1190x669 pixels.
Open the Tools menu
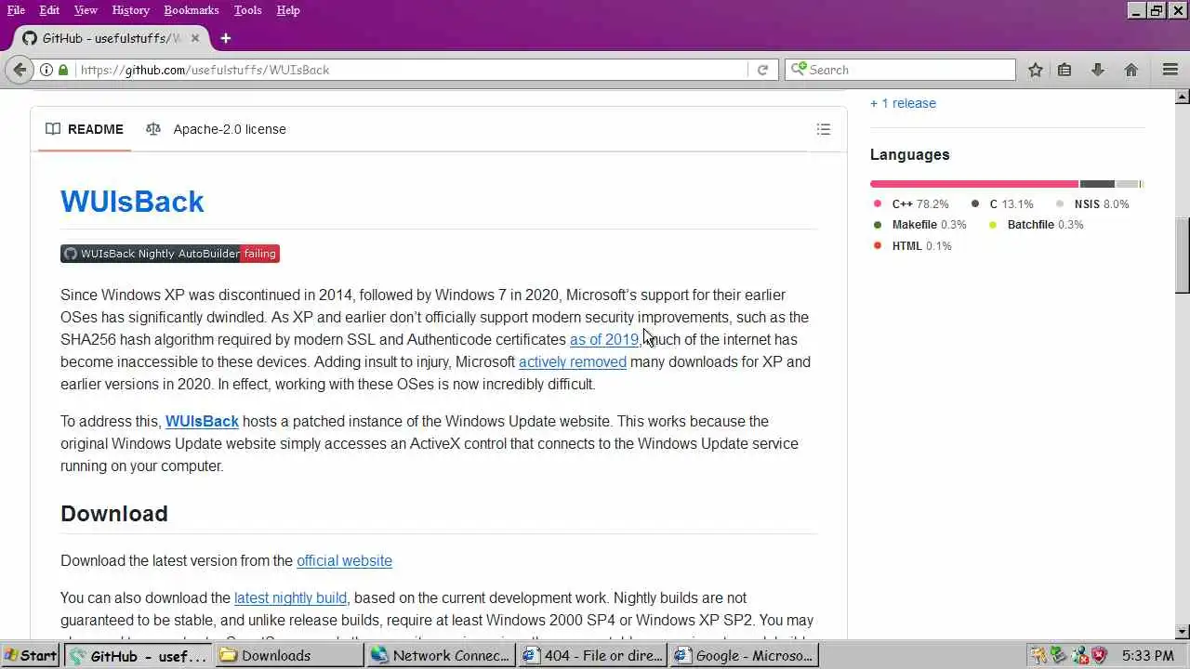(x=247, y=10)
